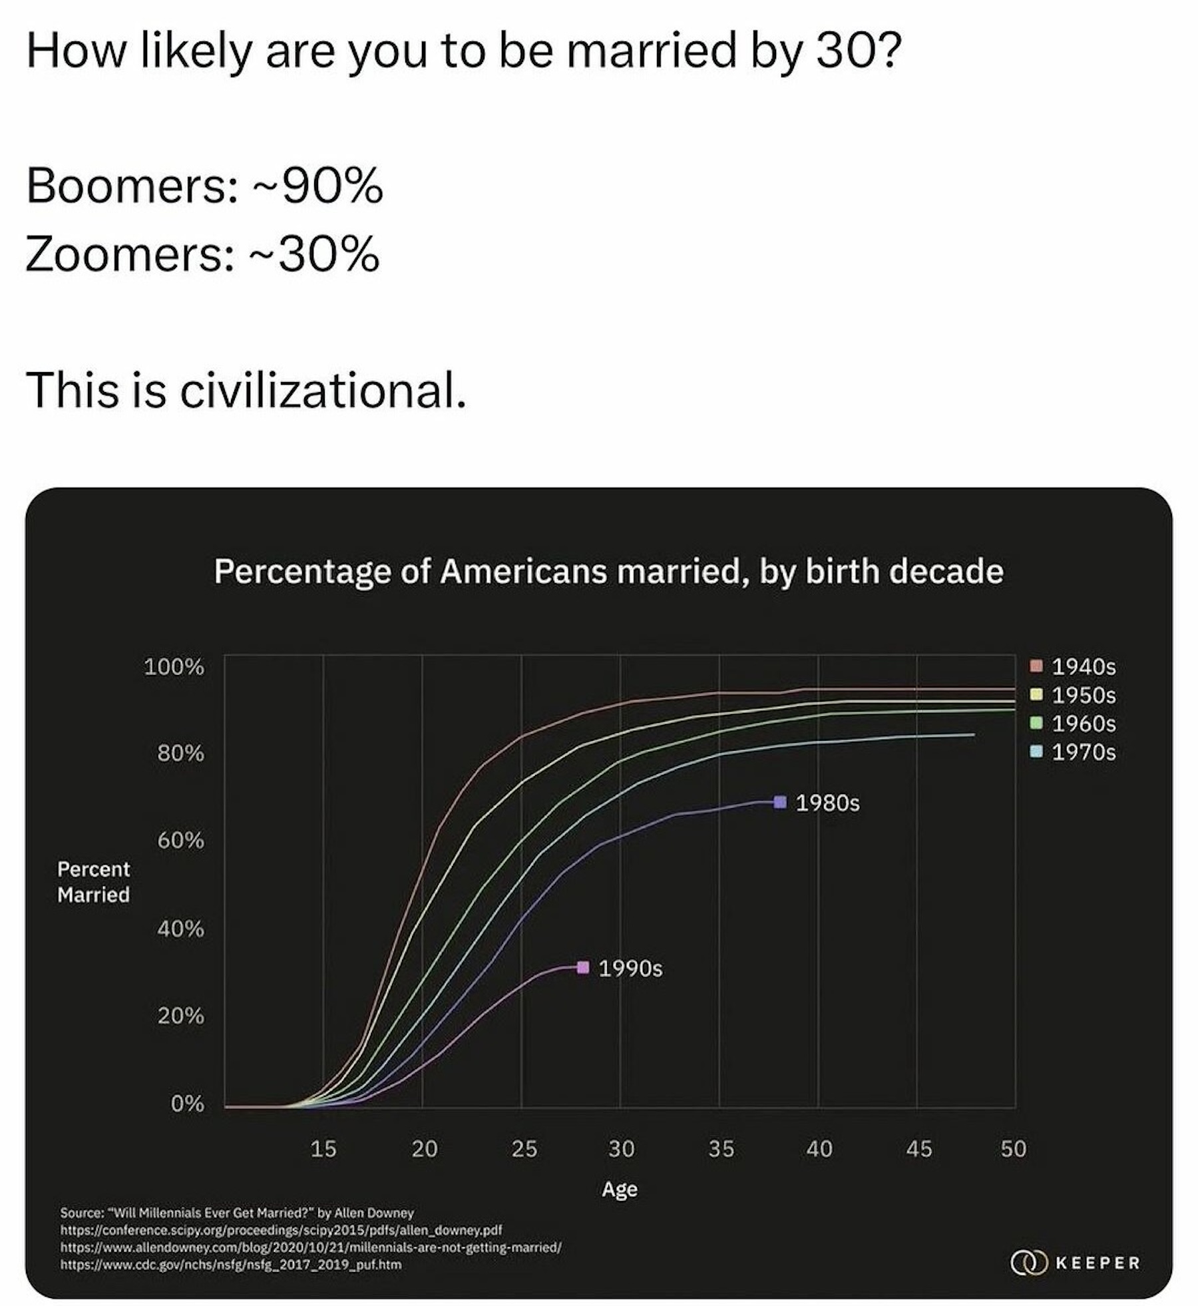Open the allendowney.com blog link
The height and width of the screenshot is (1306, 1198).
coord(310,1246)
